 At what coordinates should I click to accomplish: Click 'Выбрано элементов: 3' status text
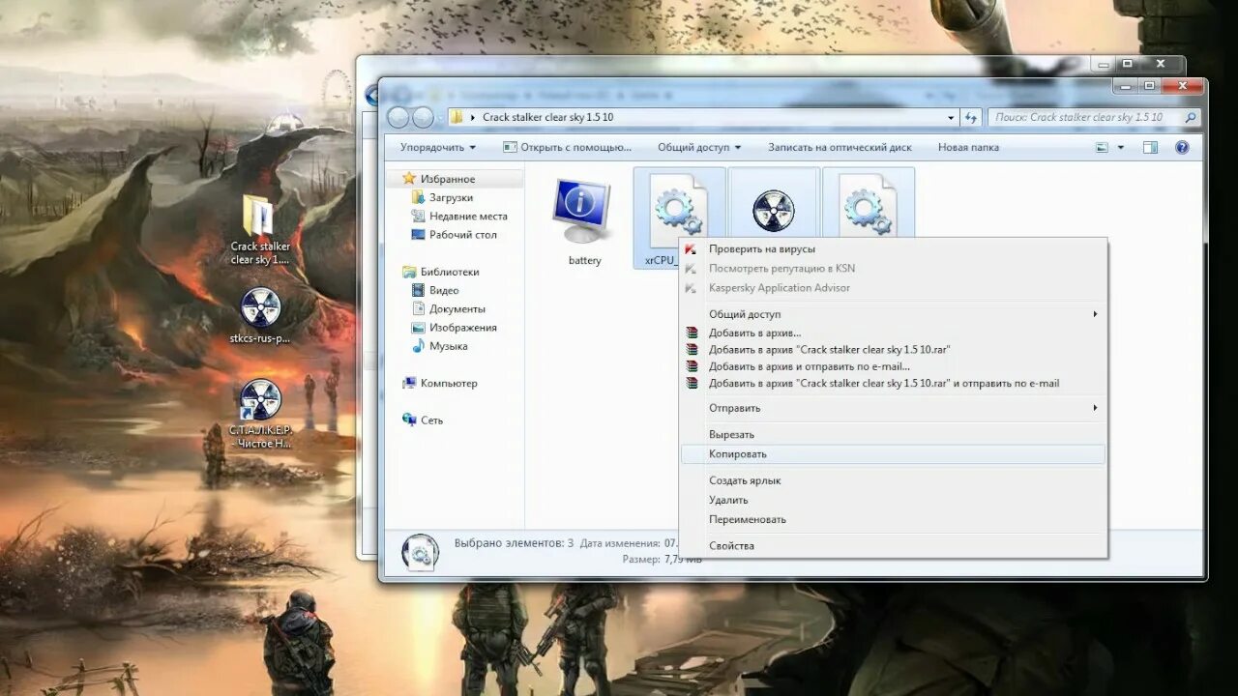(x=514, y=543)
